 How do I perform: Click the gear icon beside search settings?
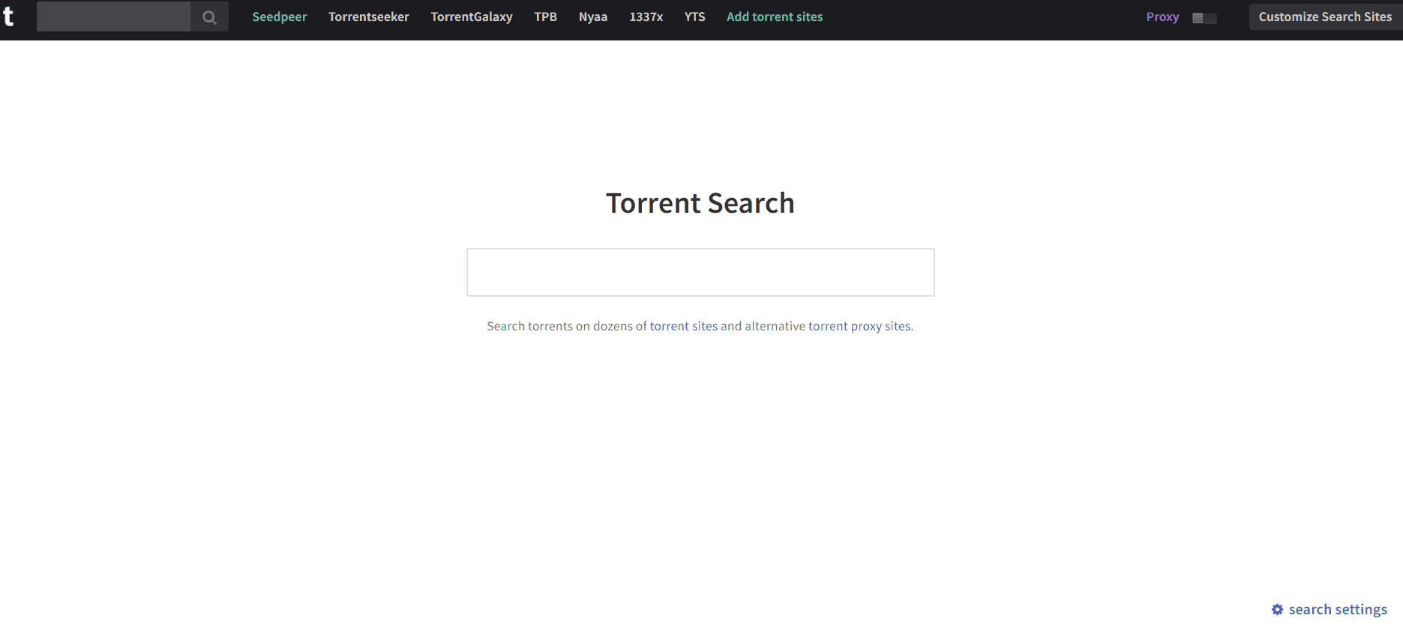coord(1277,610)
